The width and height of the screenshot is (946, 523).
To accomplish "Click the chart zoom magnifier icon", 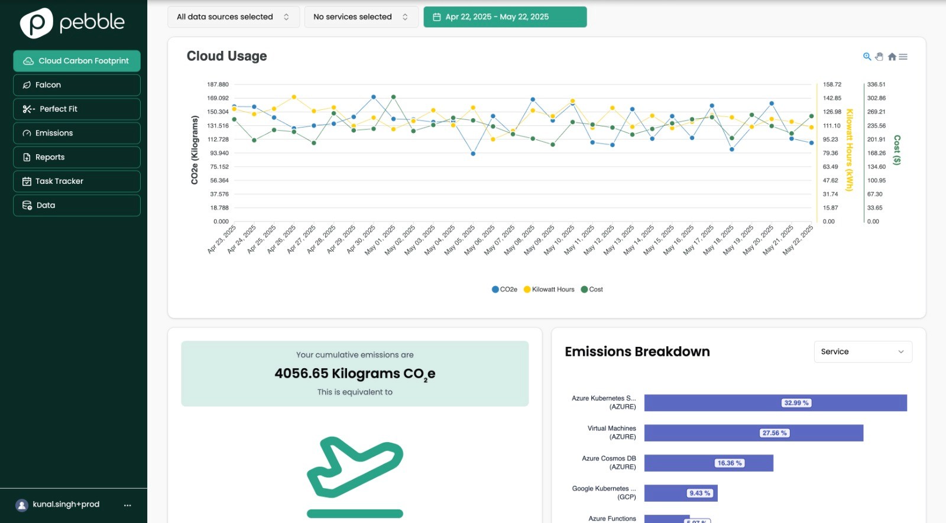I will (867, 57).
